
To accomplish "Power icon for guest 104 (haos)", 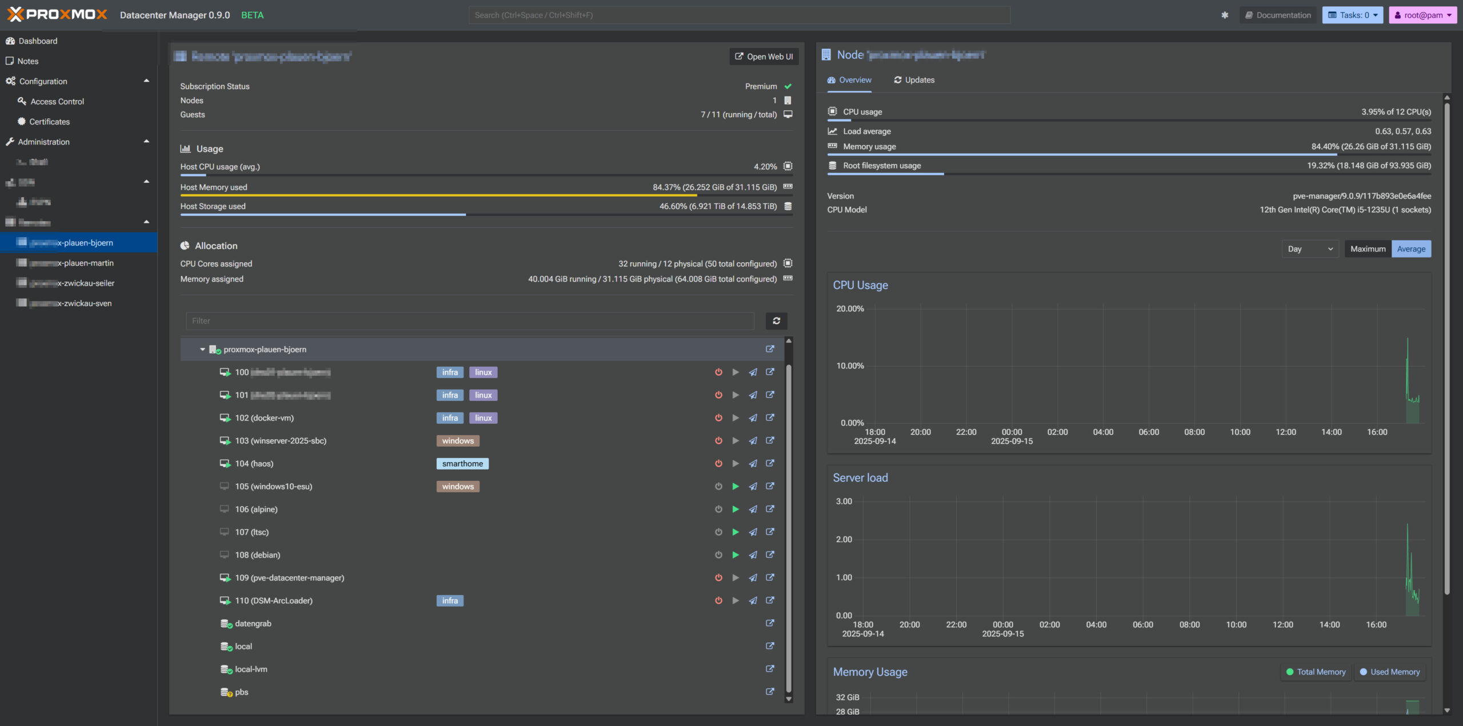I will tap(718, 463).
